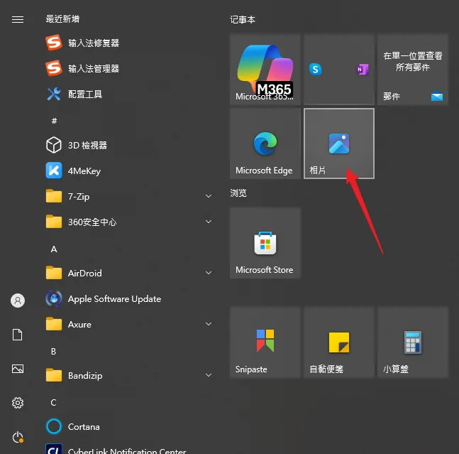Launch the Snipaste tile
Viewport: 459px width, 454px height.
[265, 342]
